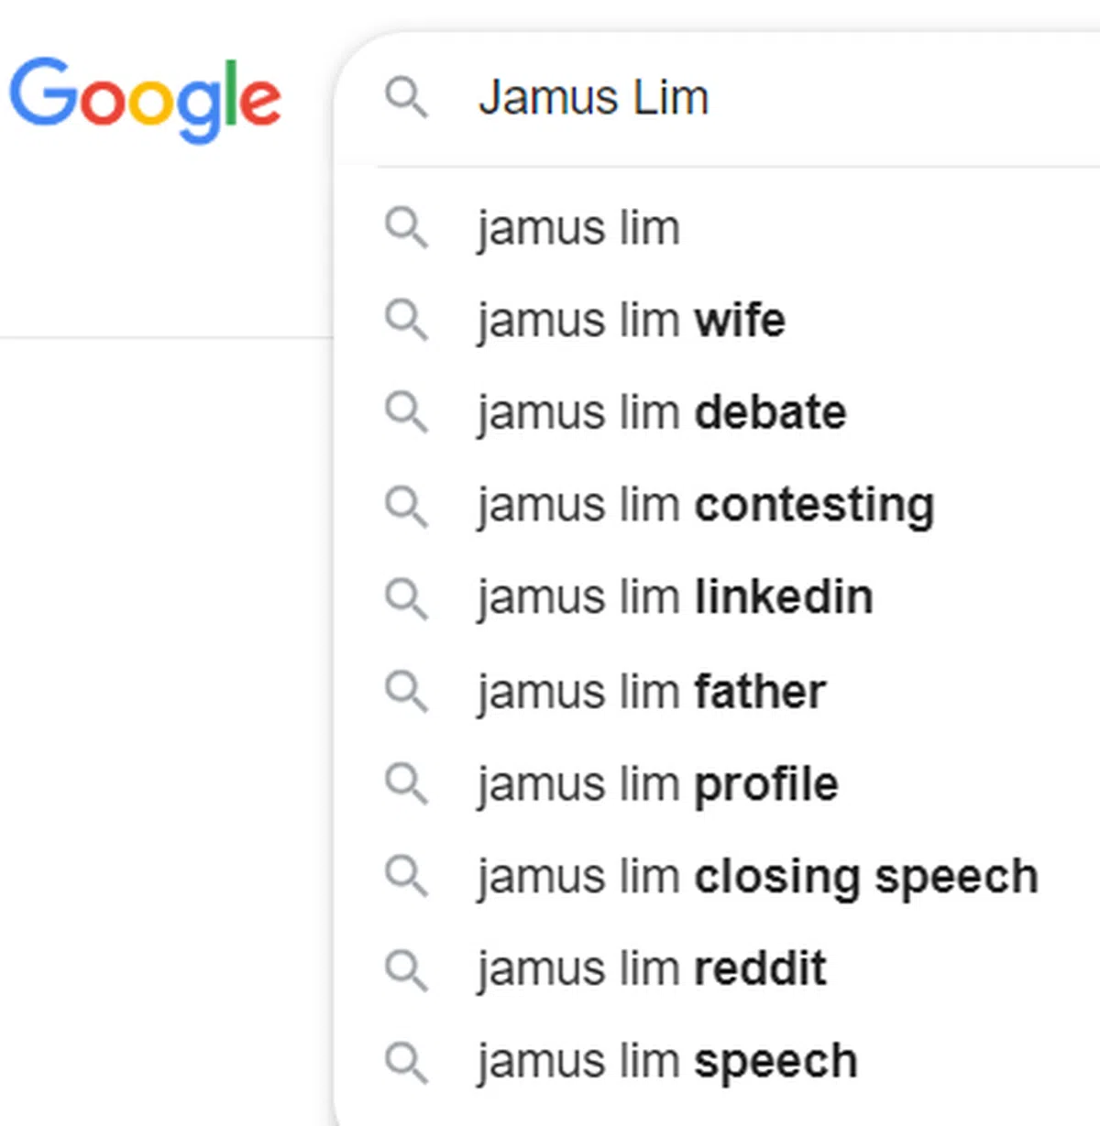Viewport: 1100px width, 1126px height.
Task: Click search icon beside 'jamus lim wife'
Action: pyautogui.click(x=405, y=321)
